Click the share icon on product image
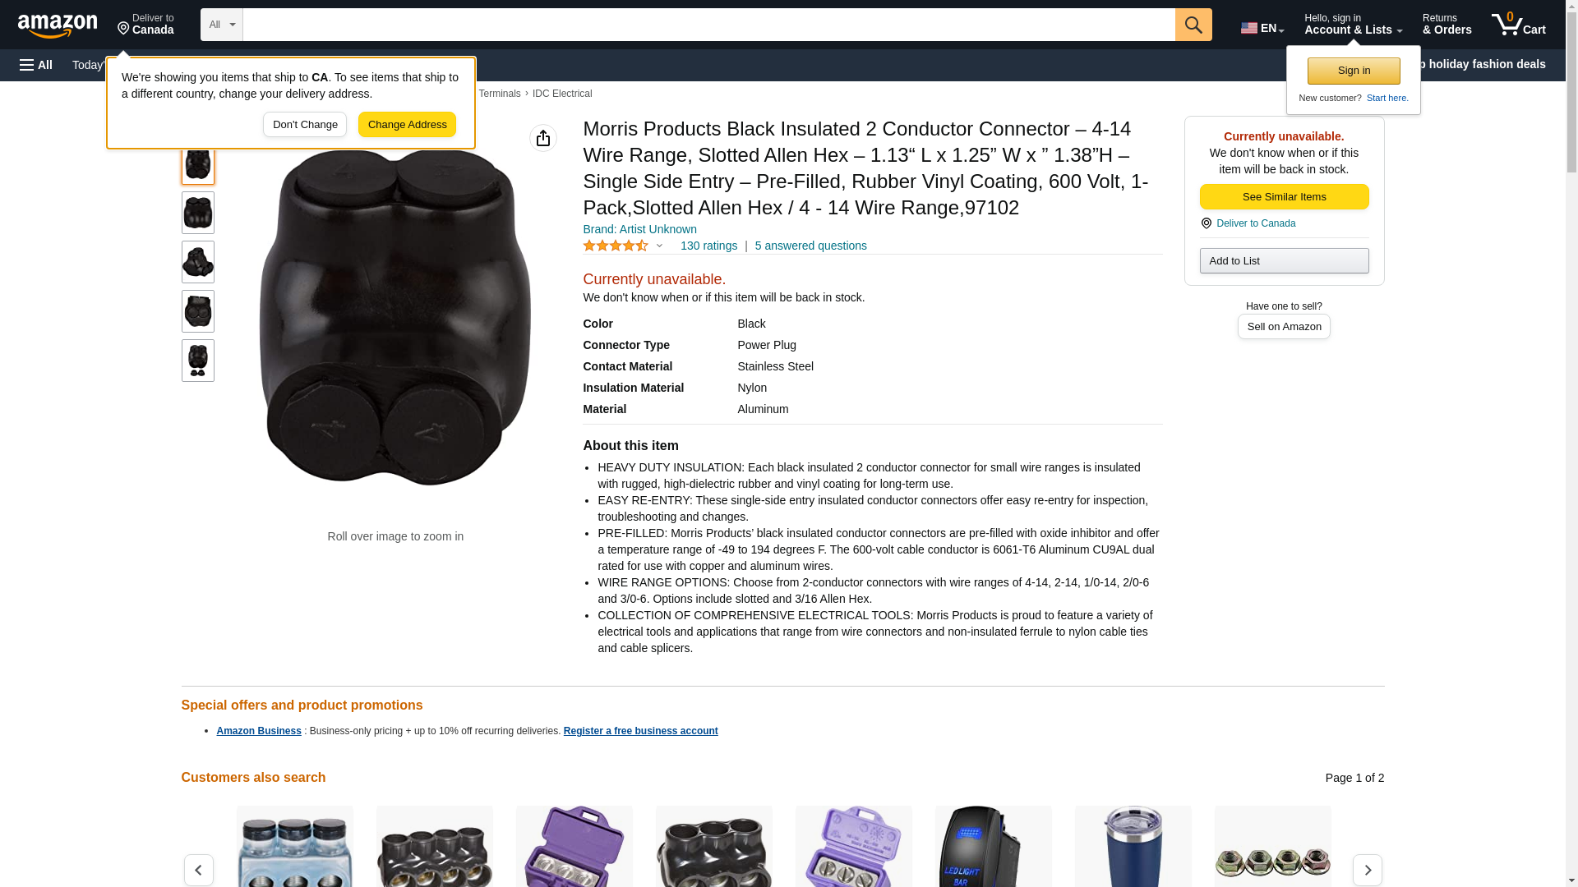Screen dimensions: 1578x887 tap(543, 138)
